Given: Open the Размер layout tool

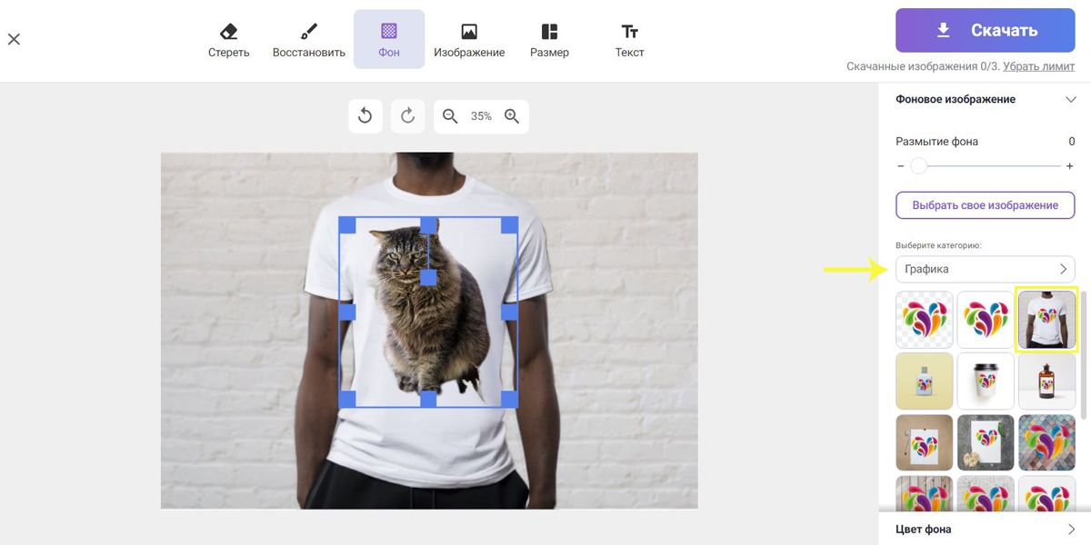Looking at the screenshot, I should click(x=549, y=40).
